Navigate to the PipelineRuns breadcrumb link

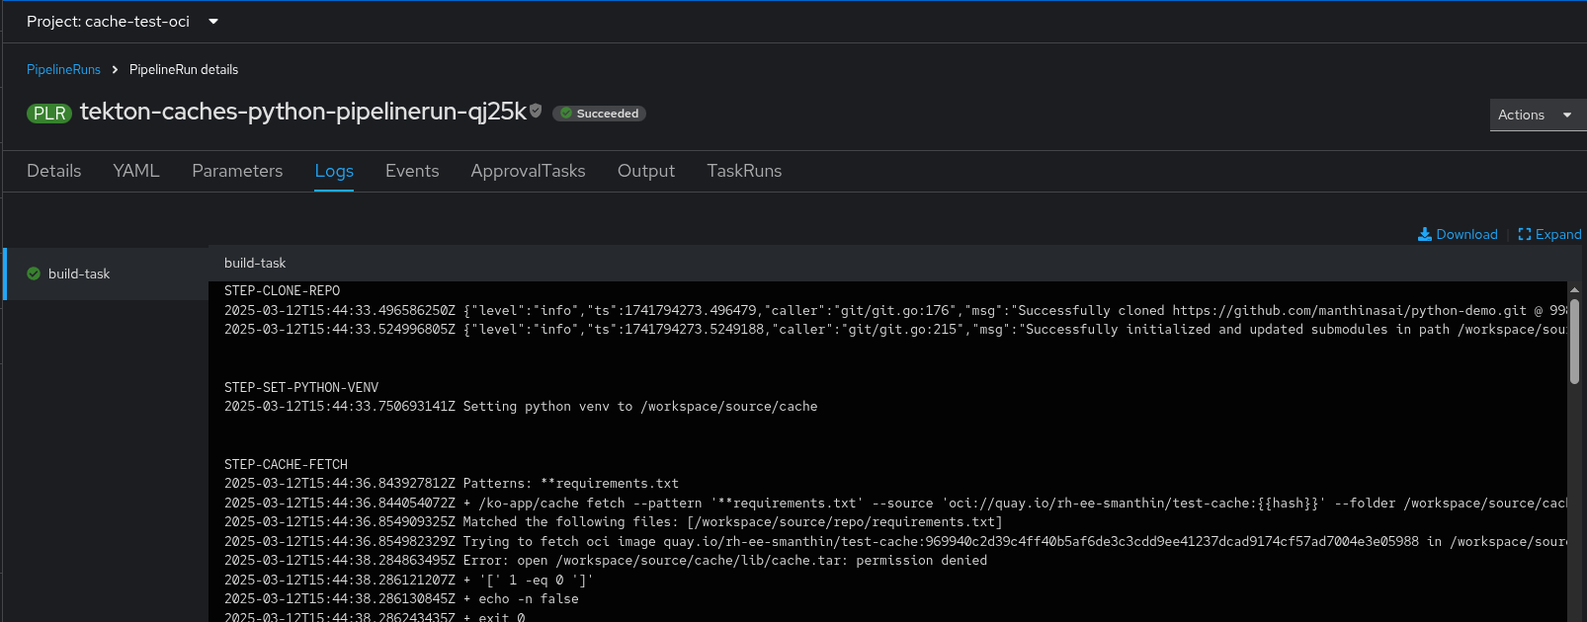63,69
